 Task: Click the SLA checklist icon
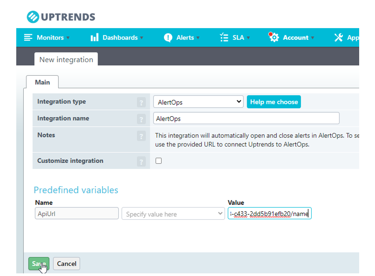click(x=224, y=37)
